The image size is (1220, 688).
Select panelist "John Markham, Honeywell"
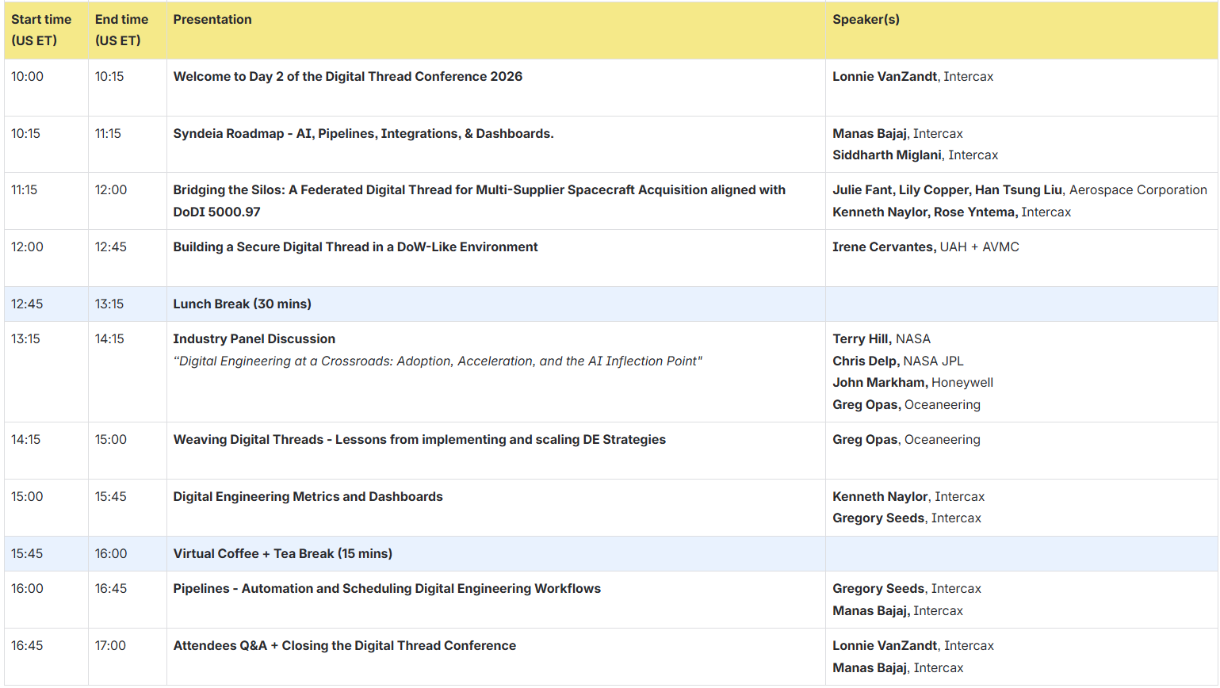click(912, 383)
